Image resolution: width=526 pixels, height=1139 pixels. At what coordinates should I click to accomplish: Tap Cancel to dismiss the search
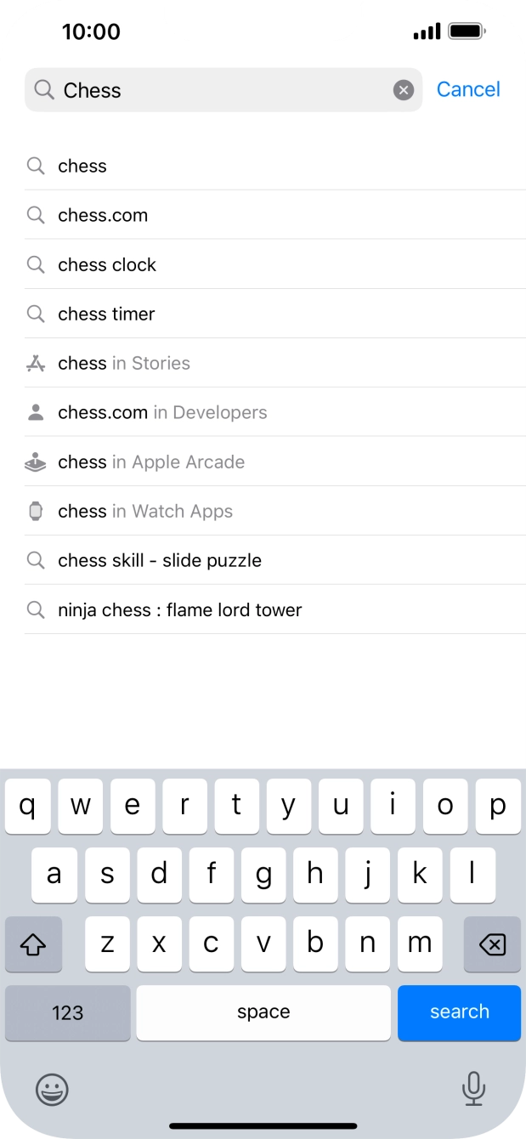point(468,89)
